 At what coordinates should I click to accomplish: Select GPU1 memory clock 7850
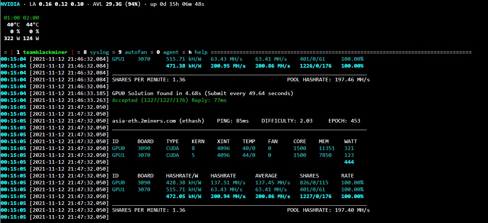[x=325, y=155]
